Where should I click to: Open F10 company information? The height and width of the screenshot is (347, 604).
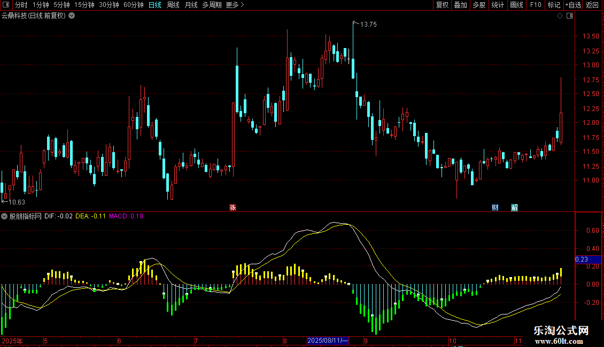click(x=535, y=5)
